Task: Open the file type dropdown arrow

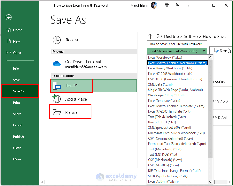Action: (204, 51)
